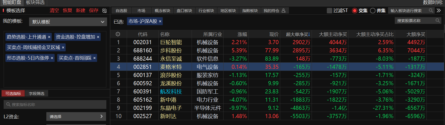Expand the L2资金 请选择 selector
445x125 pixels.
click(x=76, y=117)
